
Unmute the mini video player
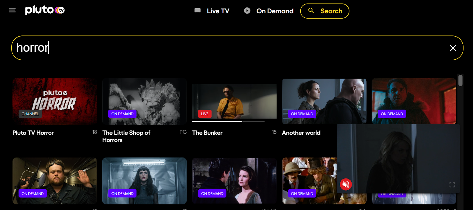pyautogui.click(x=346, y=184)
